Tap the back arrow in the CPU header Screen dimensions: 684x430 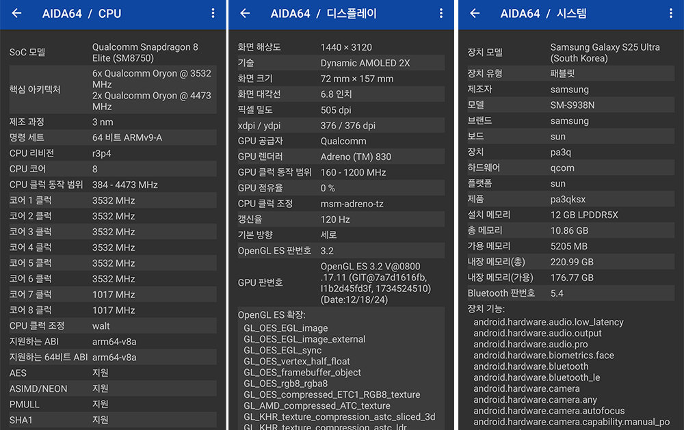[17, 14]
